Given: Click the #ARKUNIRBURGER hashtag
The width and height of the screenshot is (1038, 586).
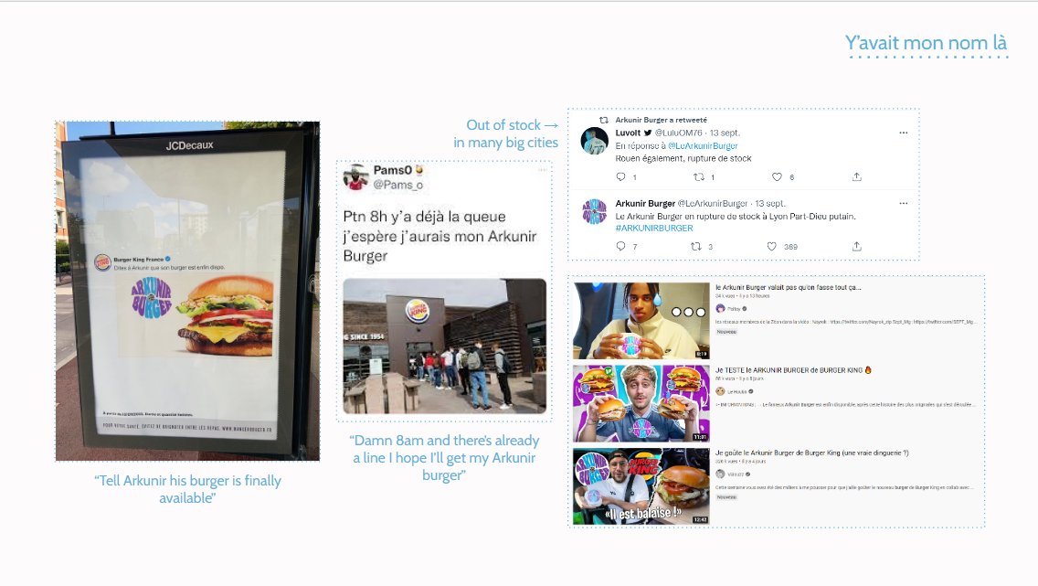Looking at the screenshot, I should [x=654, y=228].
